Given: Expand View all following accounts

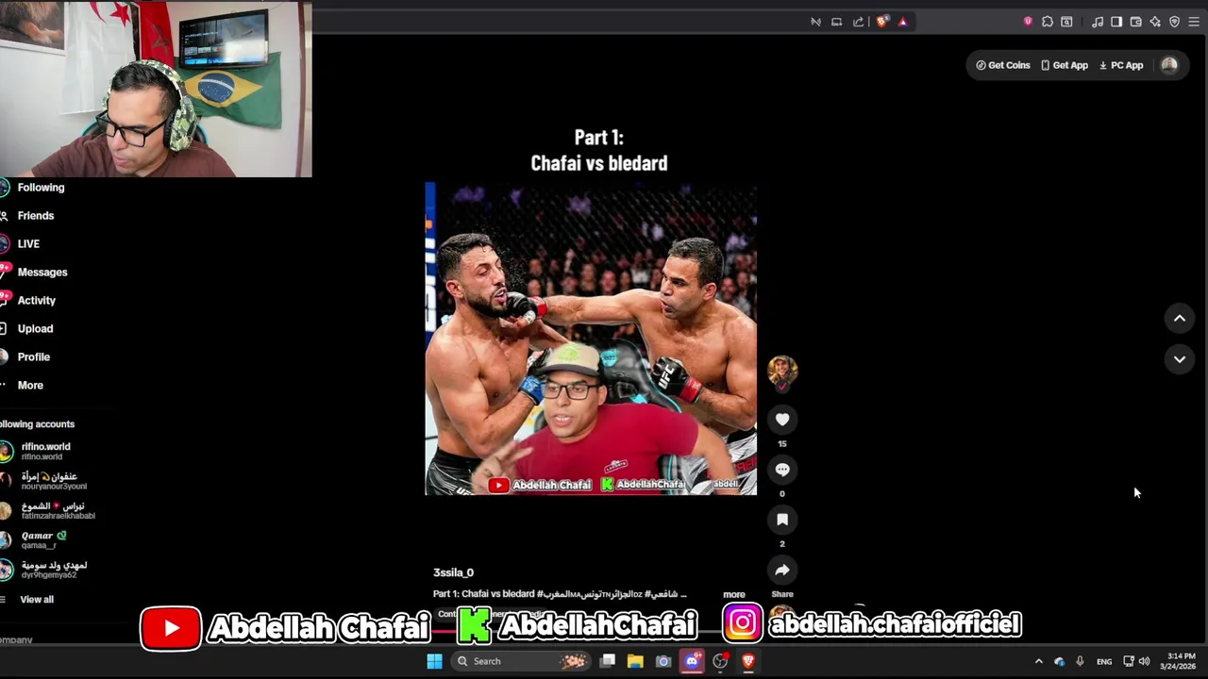Looking at the screenshot, I should (x=28, y=600).
